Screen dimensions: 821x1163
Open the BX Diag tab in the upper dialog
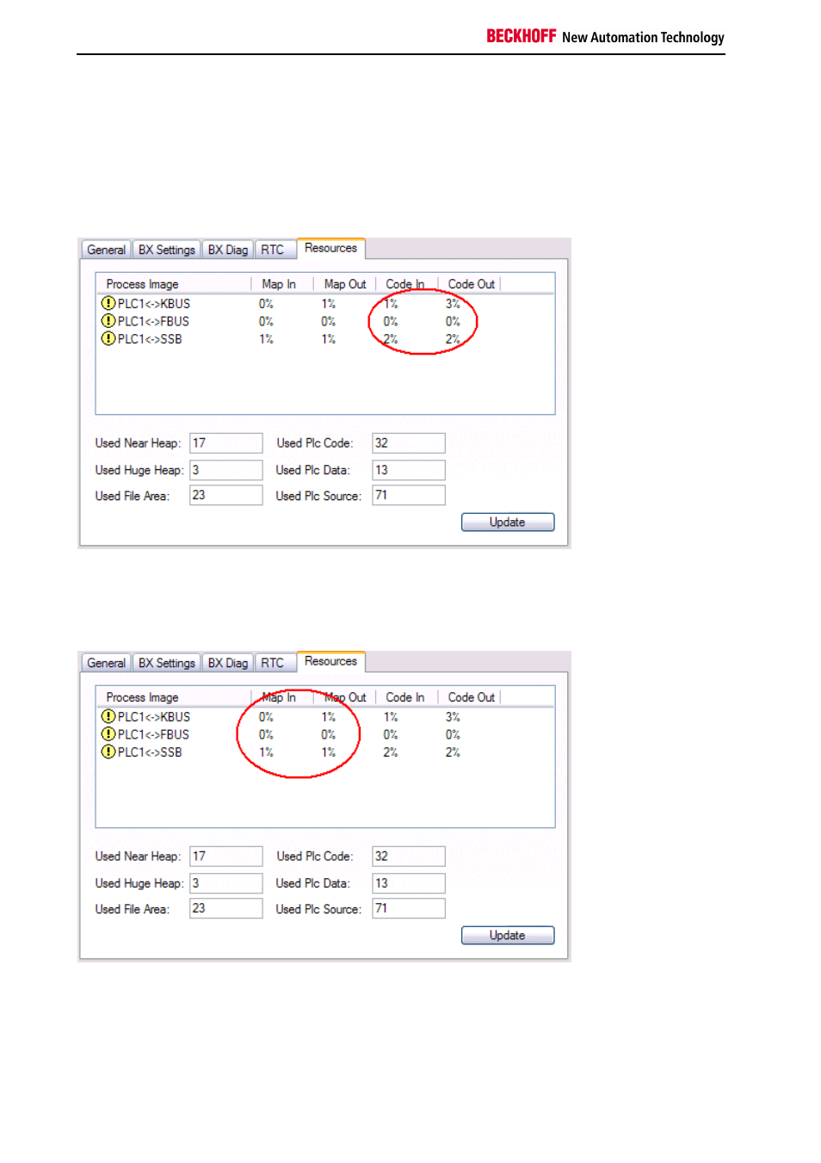(228, 250)
